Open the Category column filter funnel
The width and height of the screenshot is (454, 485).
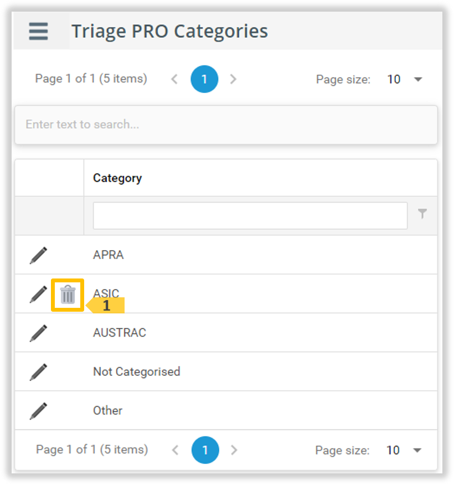tap(422, 214)
